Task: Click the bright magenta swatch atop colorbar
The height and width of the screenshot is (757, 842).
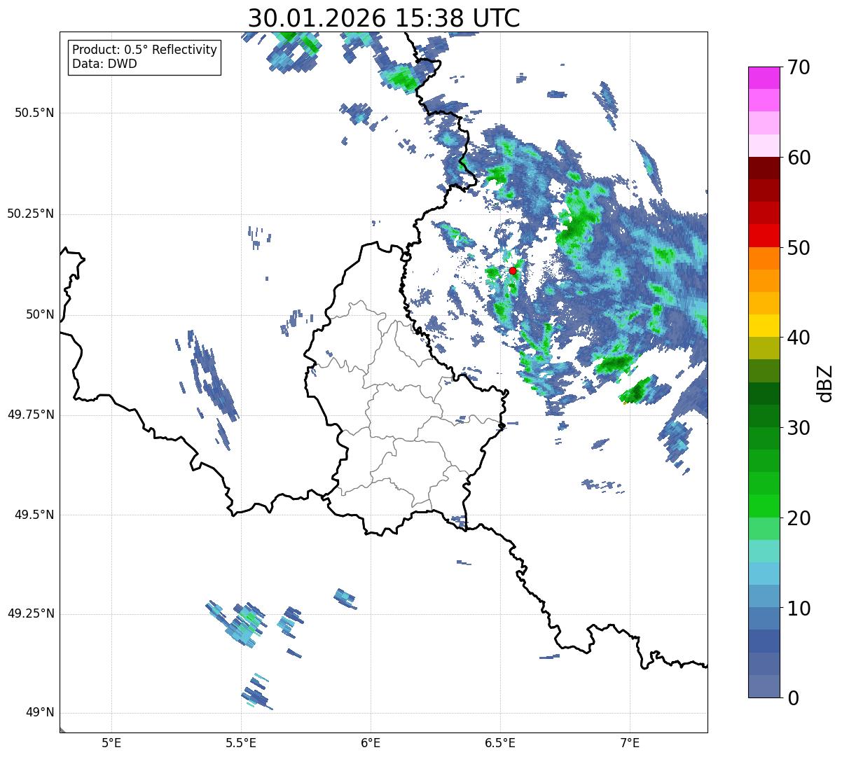Action: tap(764, 78)
